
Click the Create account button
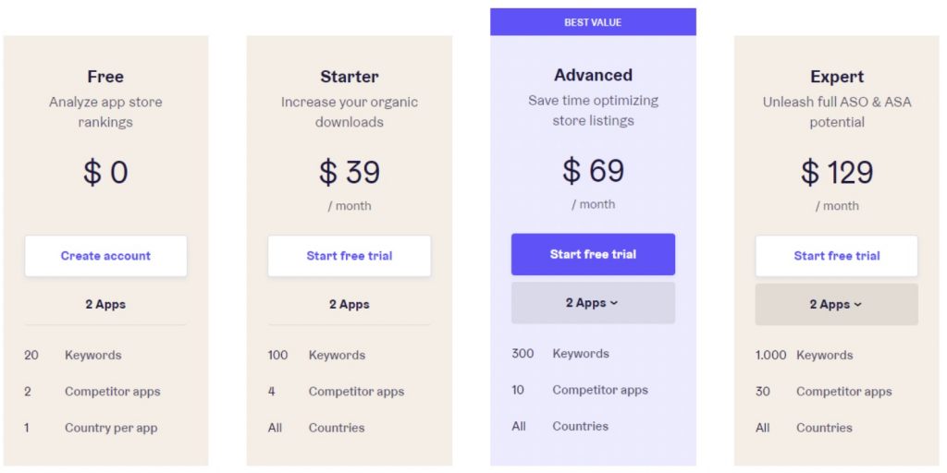click(105, 256)
